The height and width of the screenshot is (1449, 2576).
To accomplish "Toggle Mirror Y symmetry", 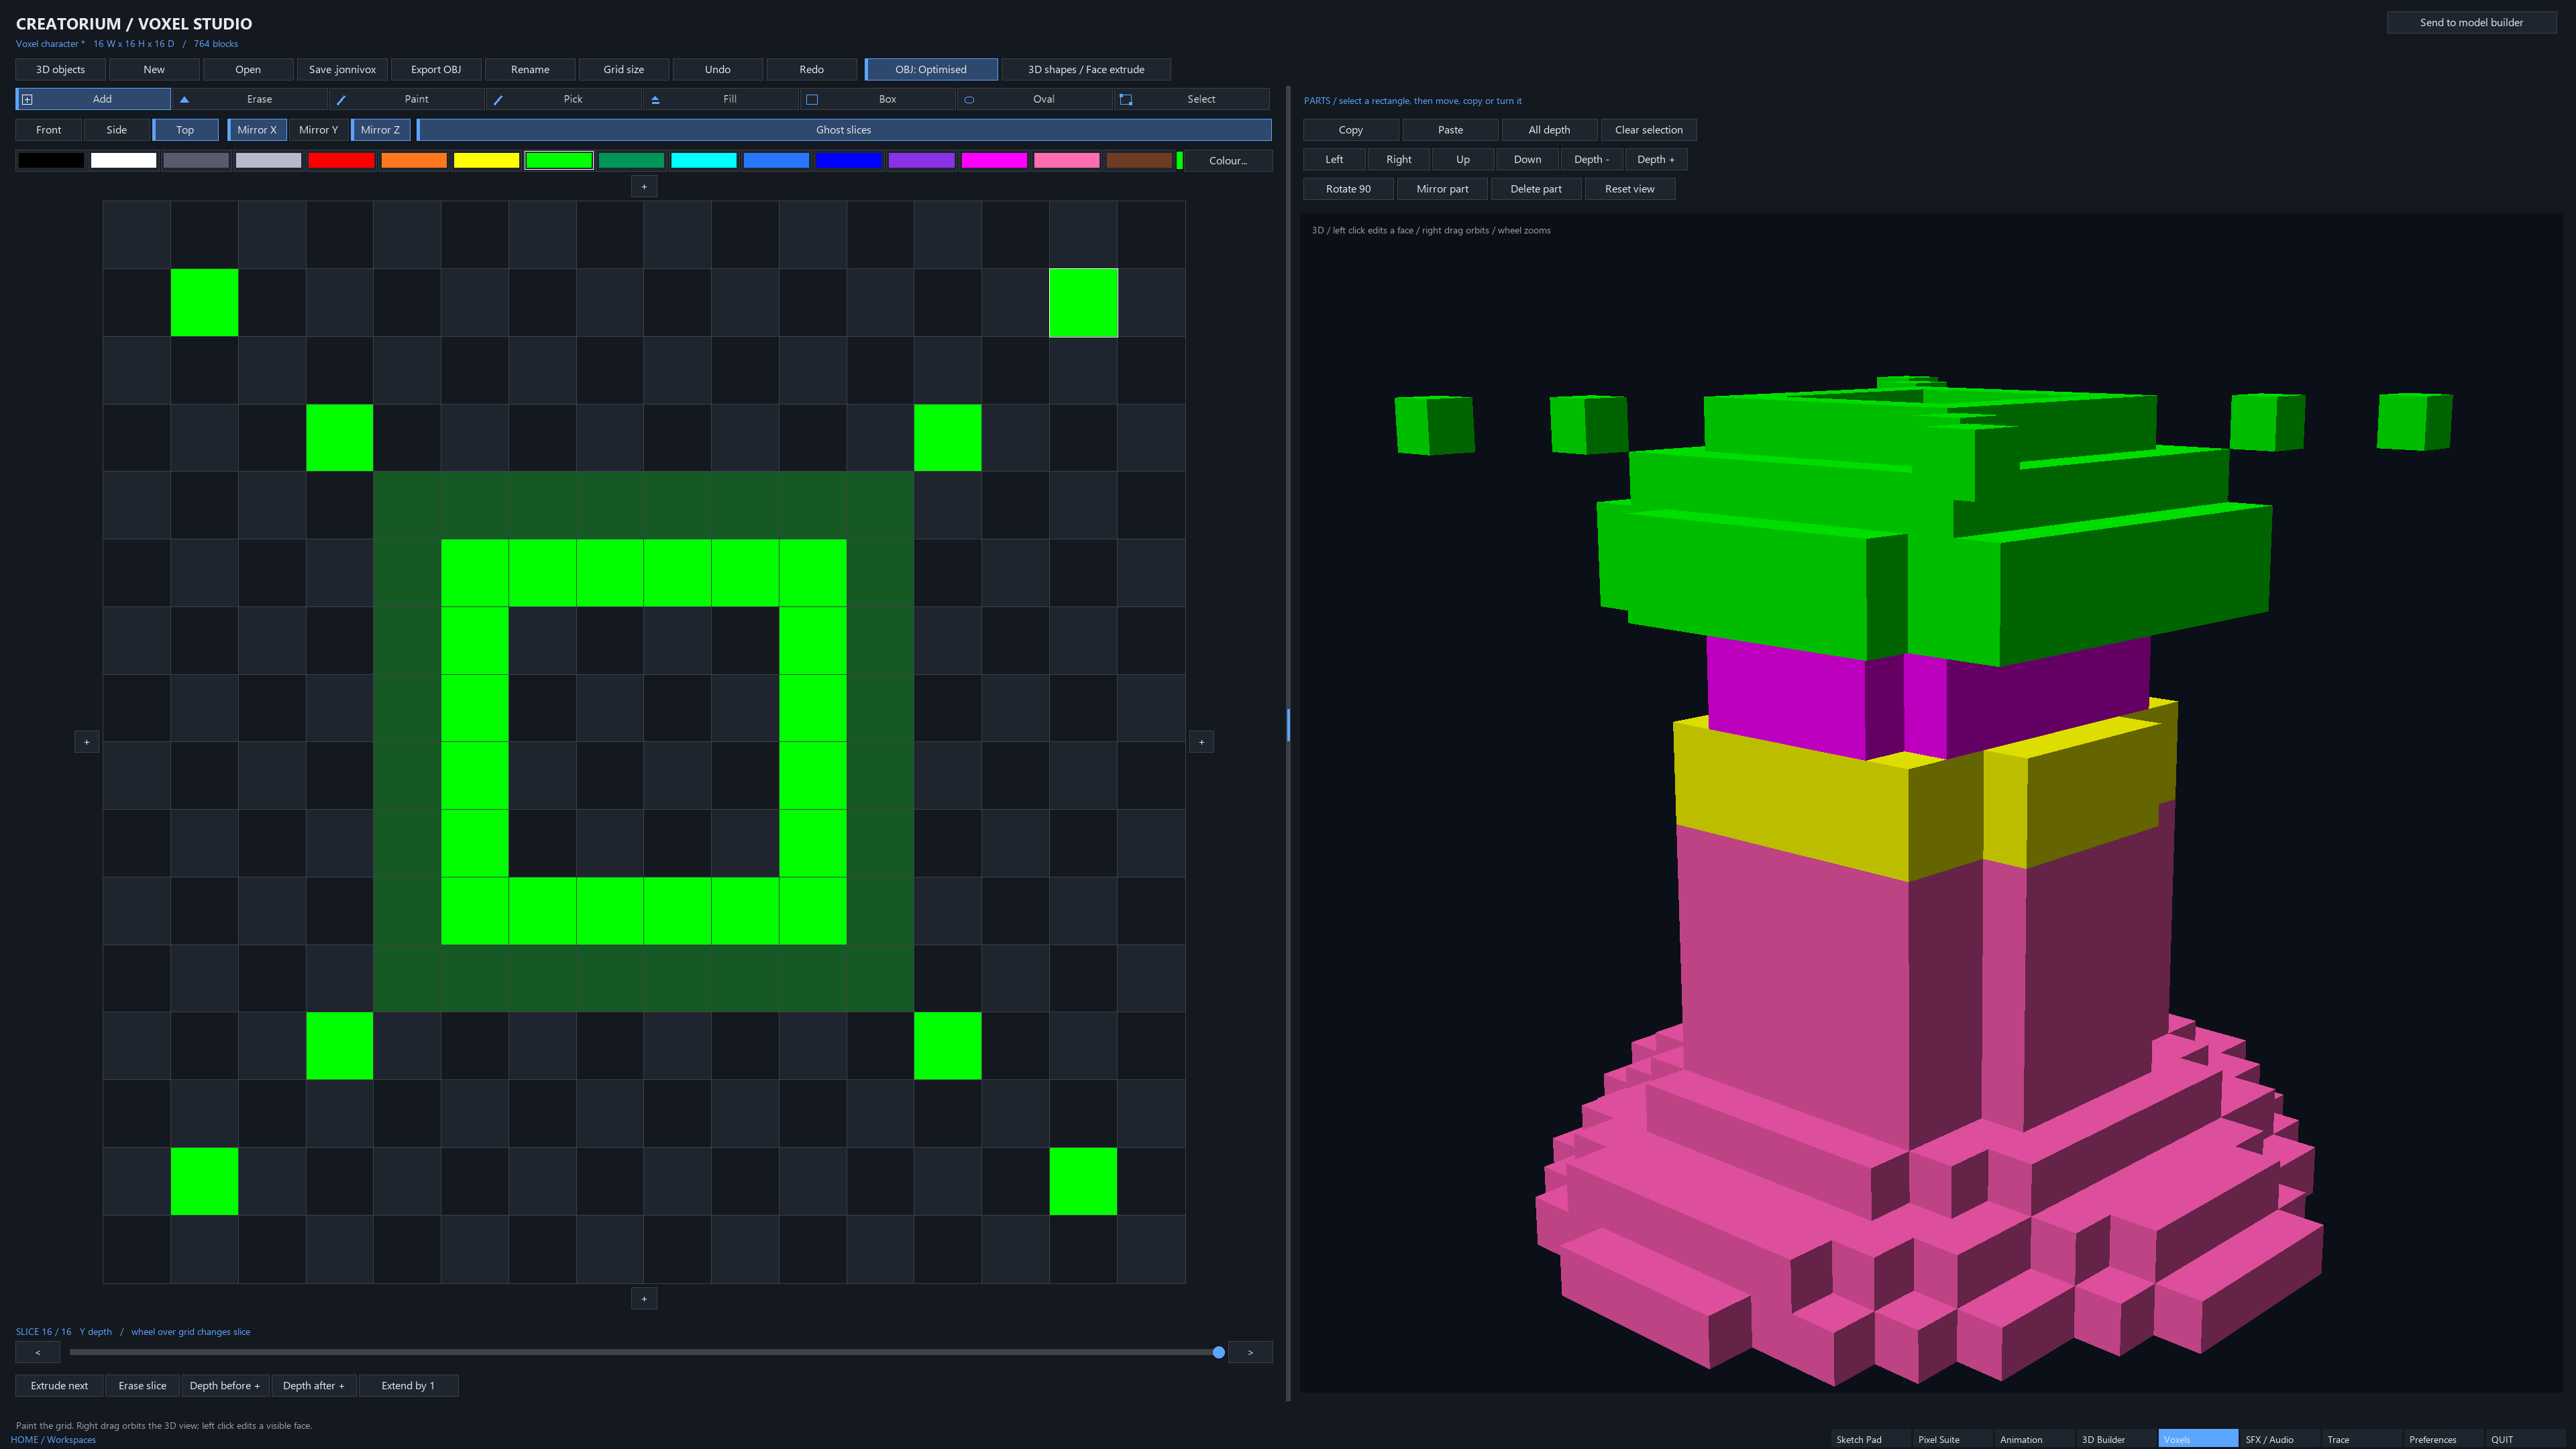I will coord(319,130).
